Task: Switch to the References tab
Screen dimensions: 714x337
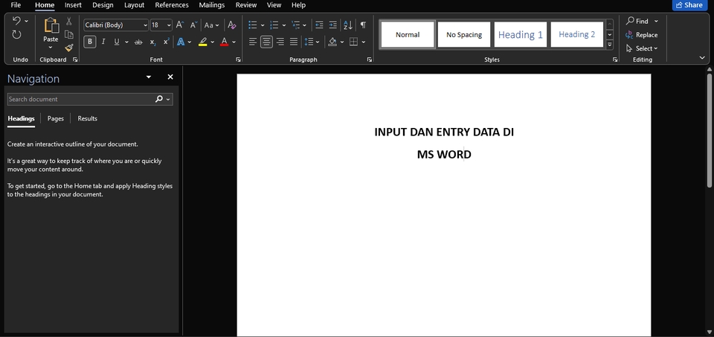Action: pyautogui.click(x=172, y=5)
